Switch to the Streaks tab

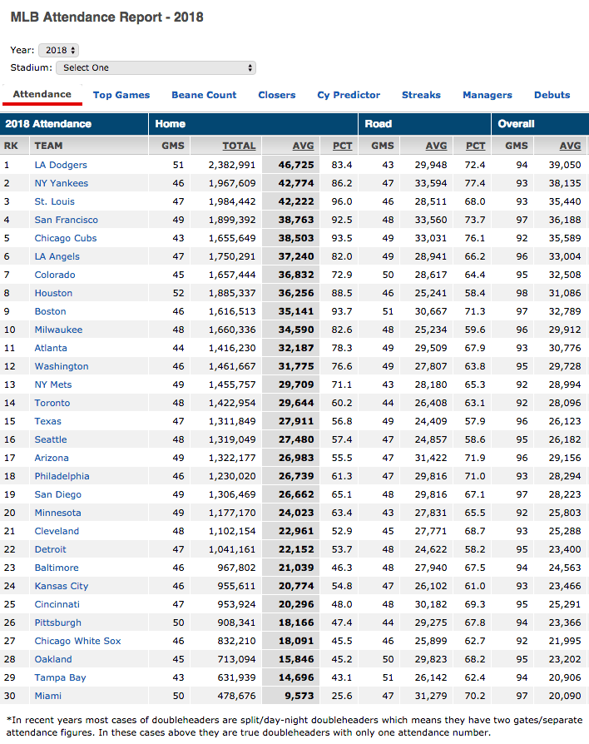pyautogui.click(x=421, y=95)
